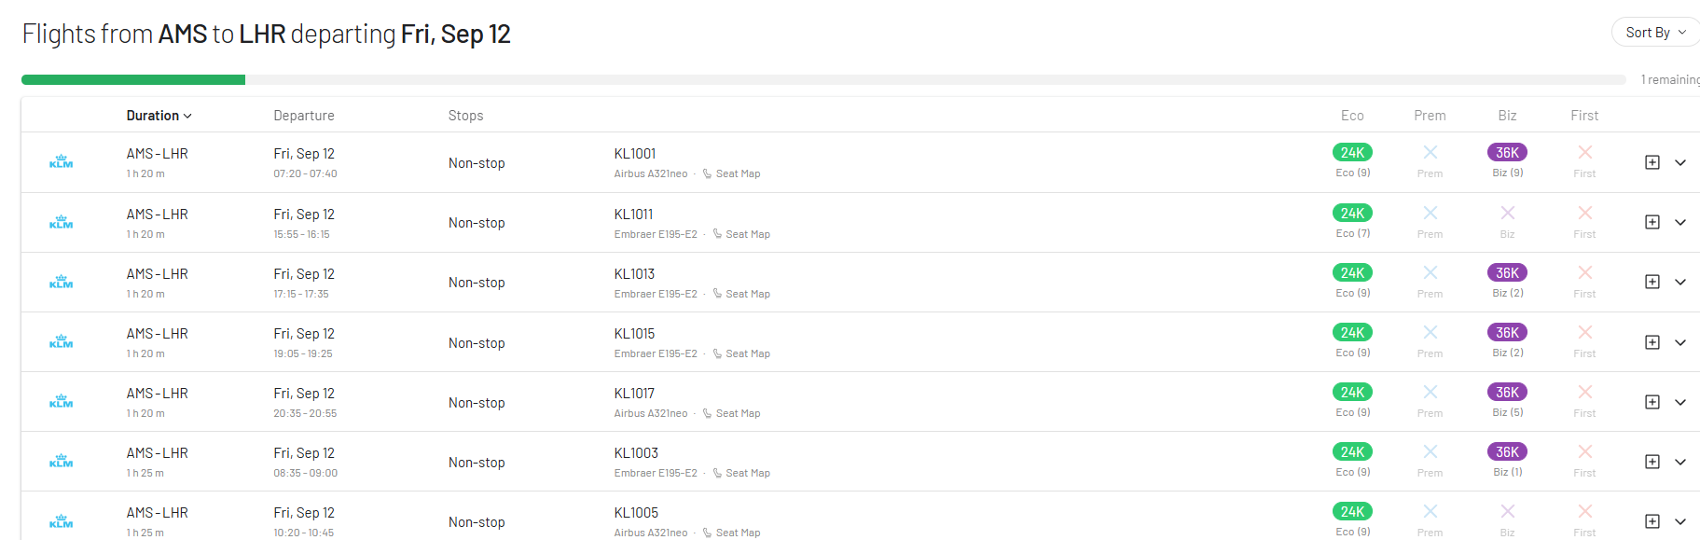Click the unavailable Prem X on KL1001
Viewport: 1700px width, 540px height.
pyautogui.click(x=1430, y=153)
